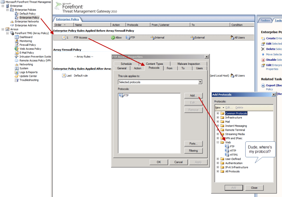Sort by Order column header
The image size is (282, 197).
point(64,25)
